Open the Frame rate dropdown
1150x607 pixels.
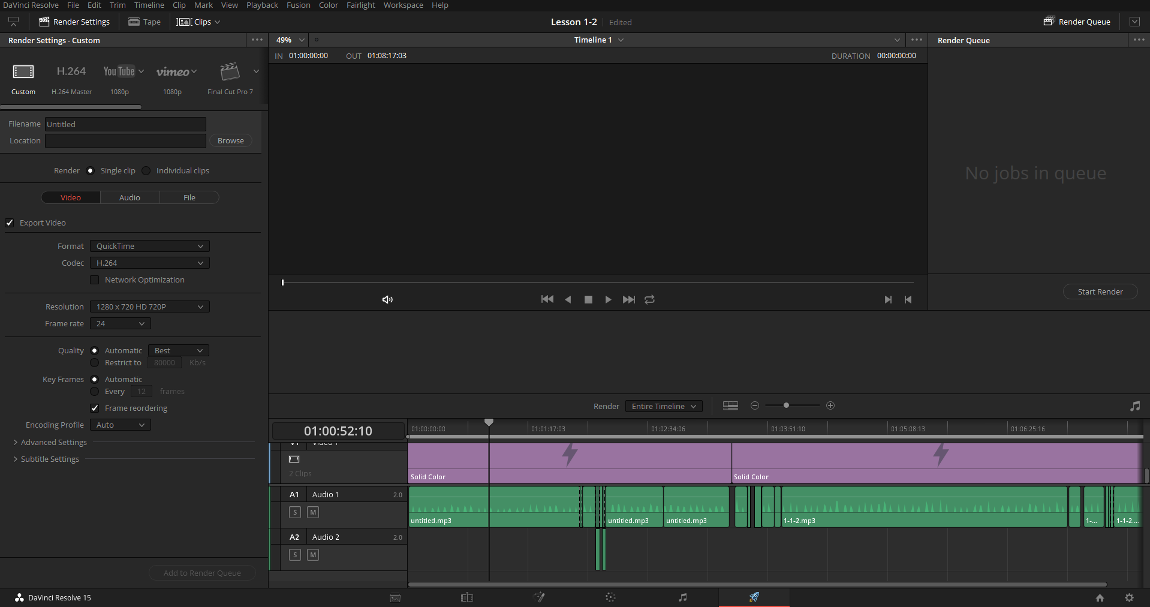pos(121,324)
